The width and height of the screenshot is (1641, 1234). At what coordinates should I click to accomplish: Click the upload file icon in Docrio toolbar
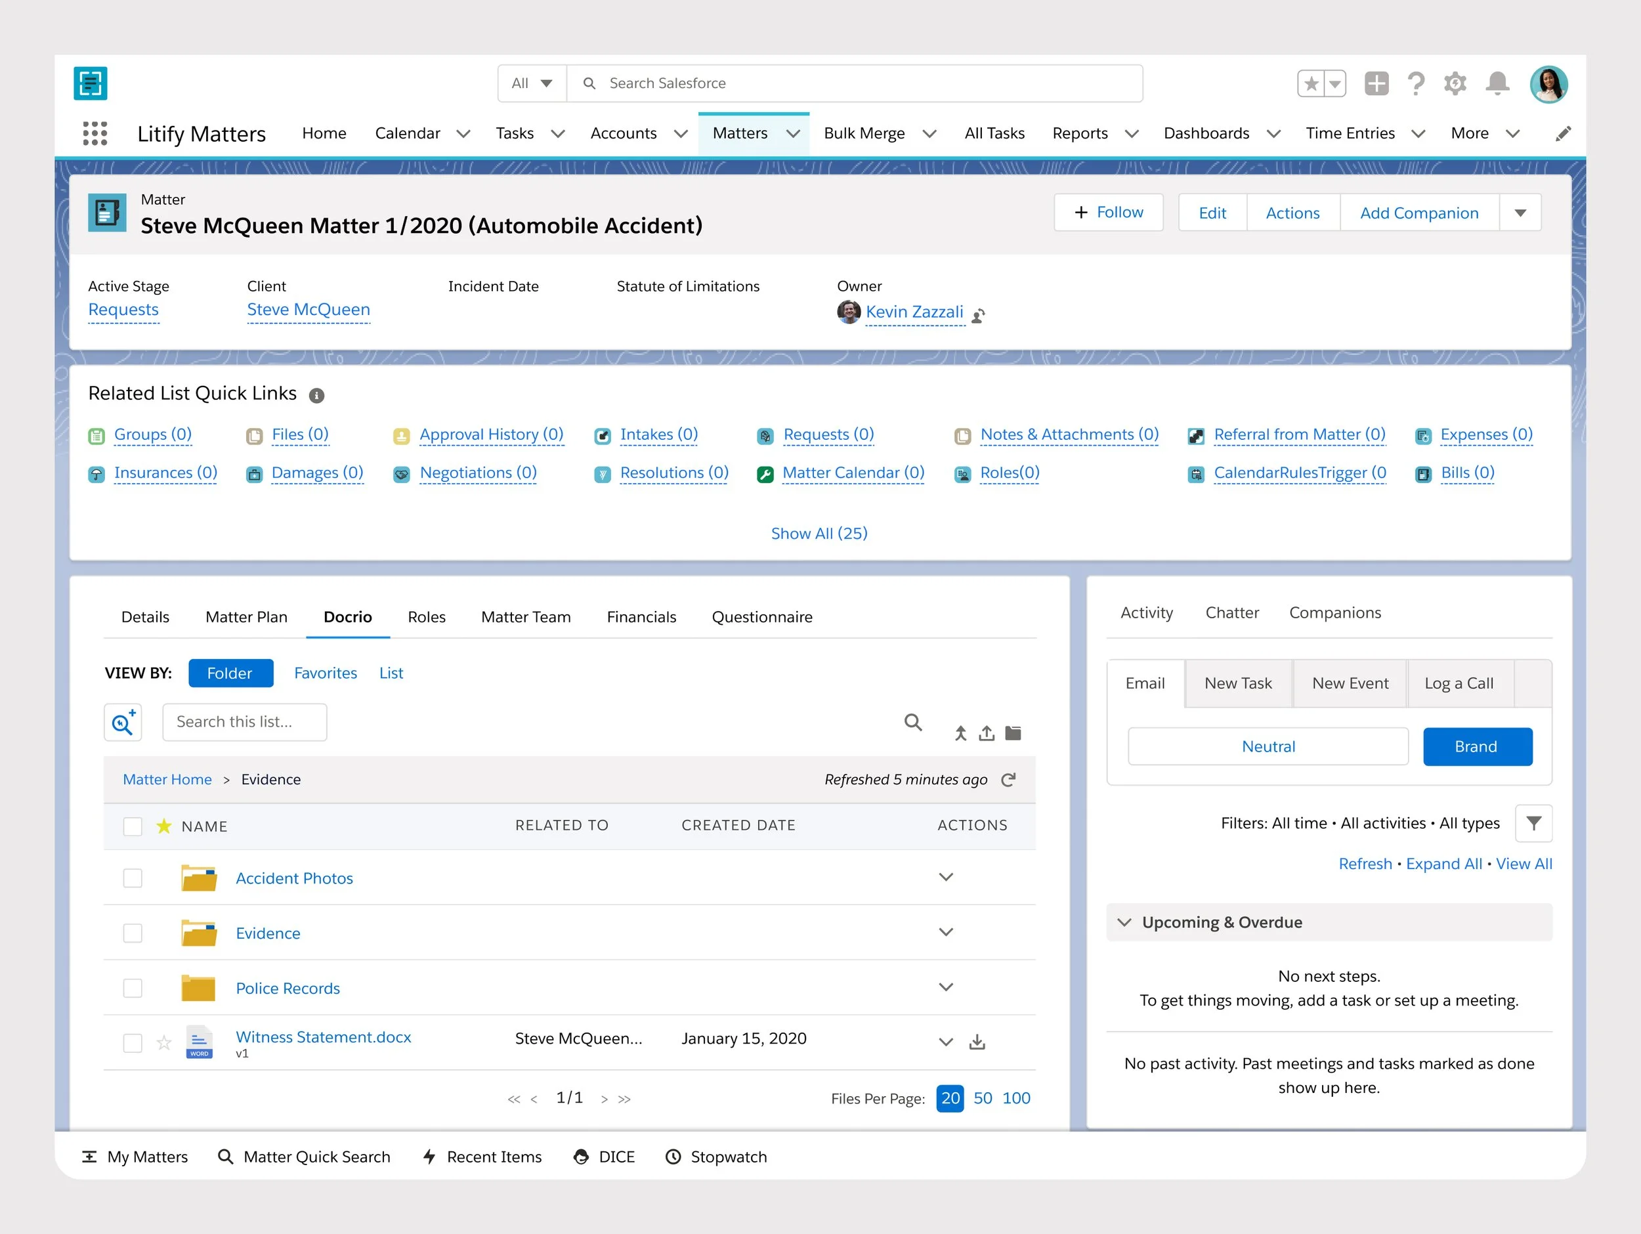pos(987,733)
